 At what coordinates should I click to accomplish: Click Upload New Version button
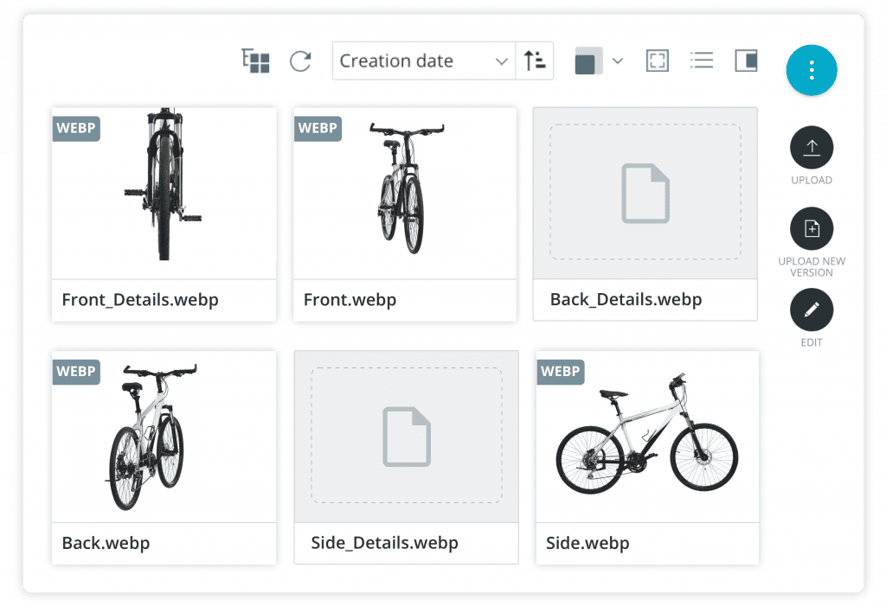(812, 229)
